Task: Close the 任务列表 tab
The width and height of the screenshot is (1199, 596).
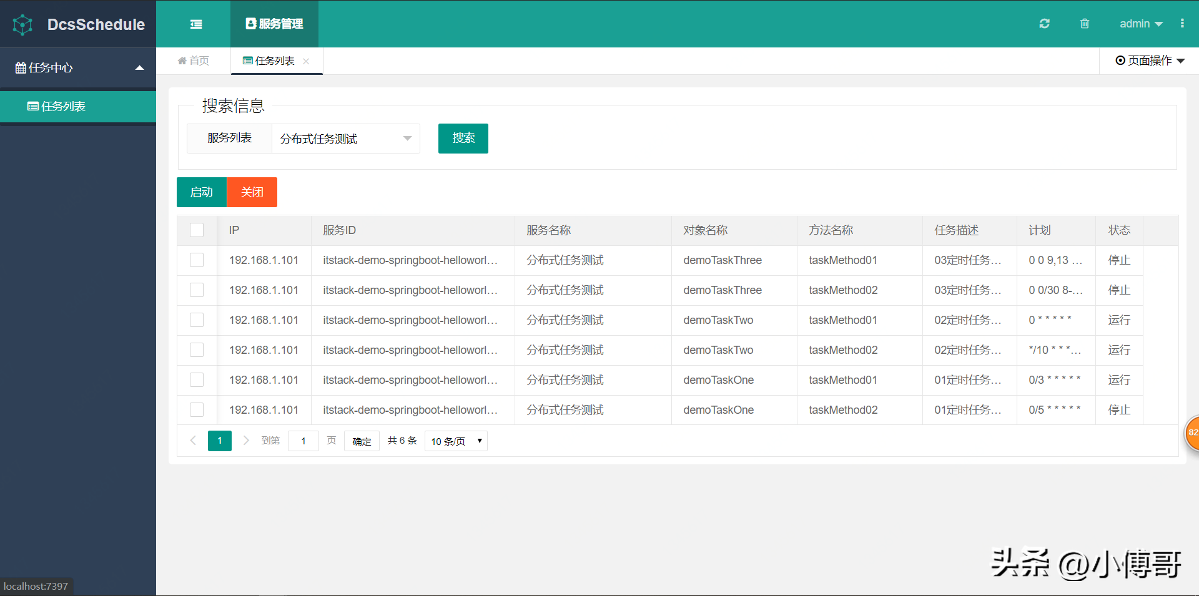Action: pyautogui.click(x=306, y=61)
